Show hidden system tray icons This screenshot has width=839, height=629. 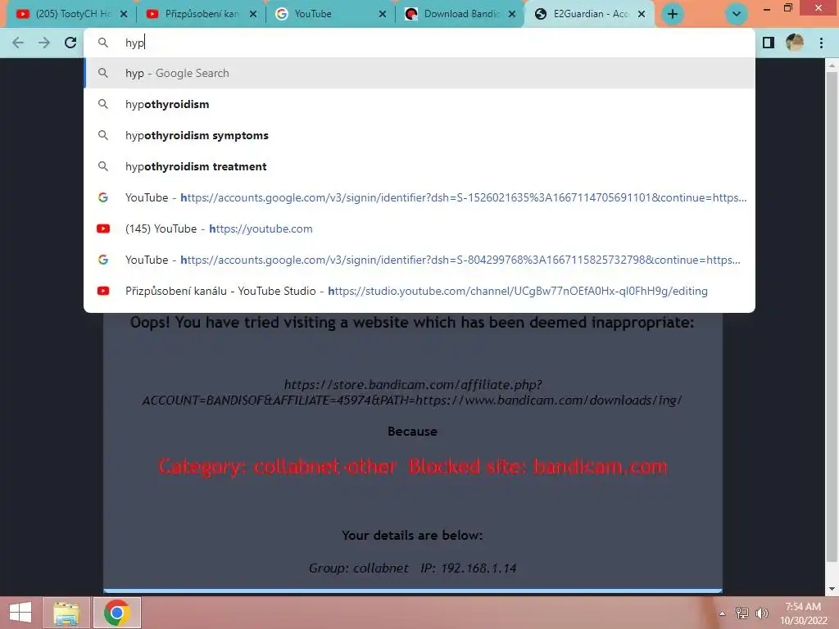(x=723, y=613)
